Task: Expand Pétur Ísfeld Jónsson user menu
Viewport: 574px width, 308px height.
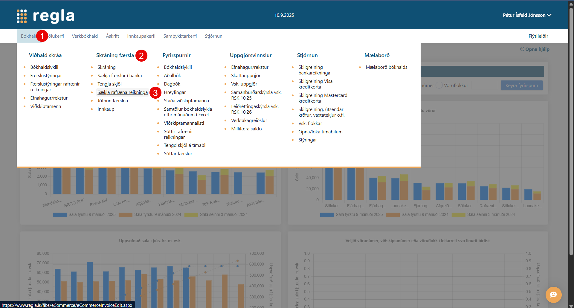Action: pos(527,15)
